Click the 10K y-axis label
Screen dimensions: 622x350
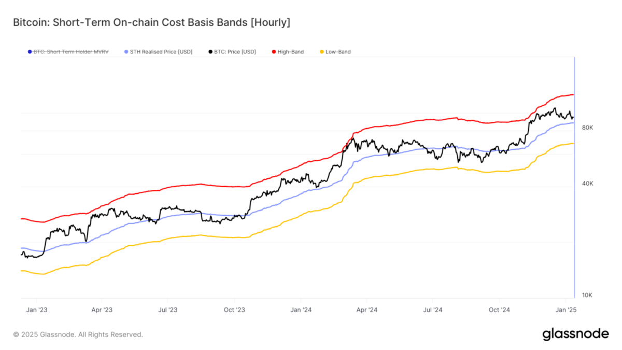(x=587, y=296)
